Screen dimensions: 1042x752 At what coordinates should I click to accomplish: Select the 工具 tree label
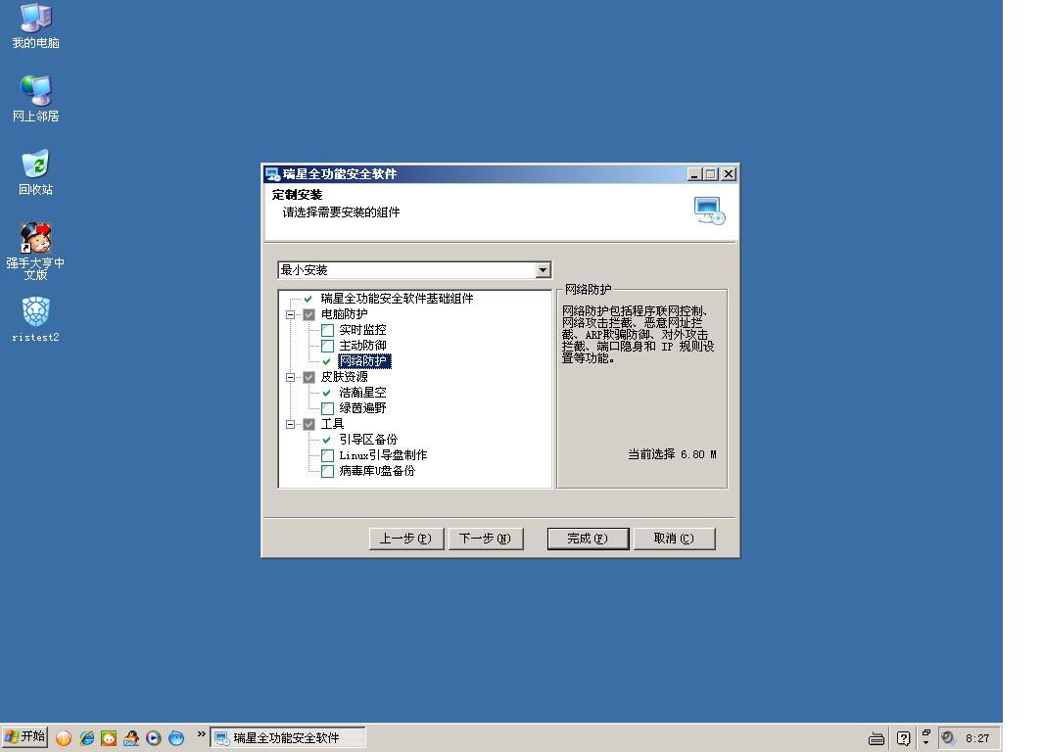click(333, 424)
